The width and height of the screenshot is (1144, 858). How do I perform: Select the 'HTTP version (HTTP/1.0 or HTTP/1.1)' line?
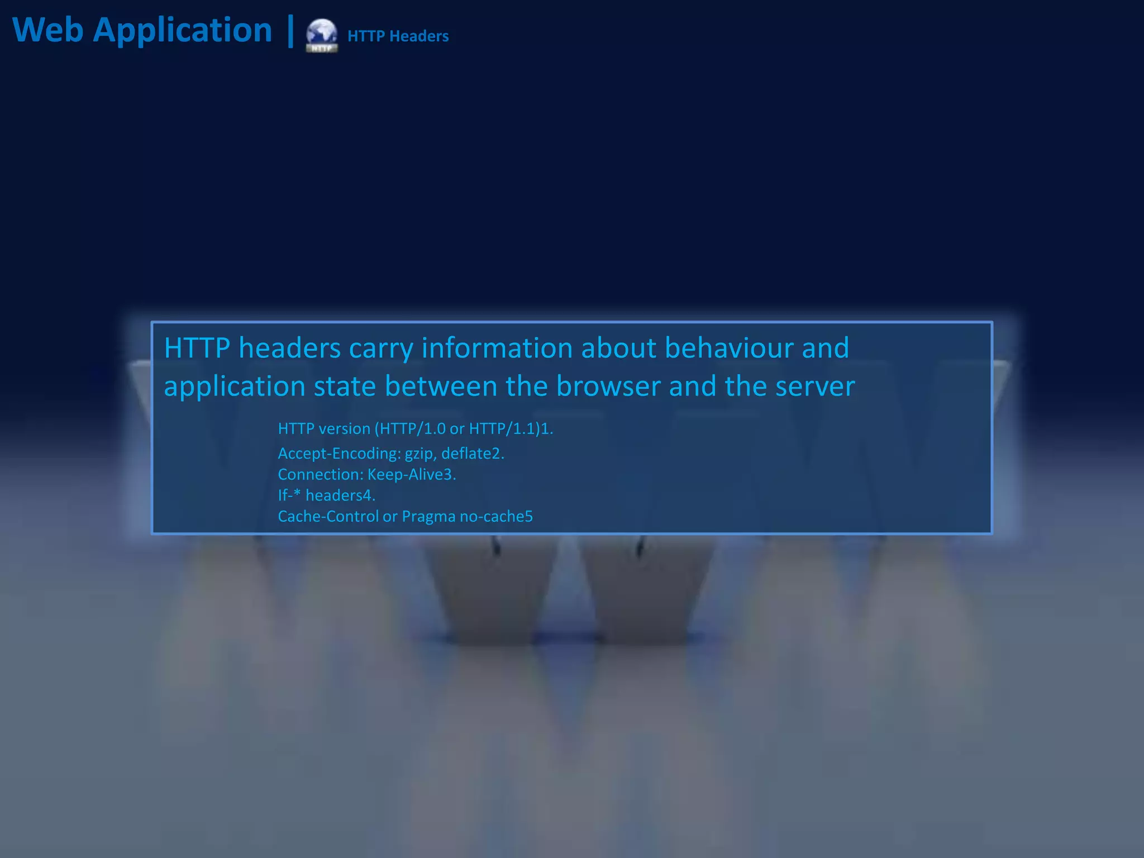pyautogui.click(x=416, y=428)
